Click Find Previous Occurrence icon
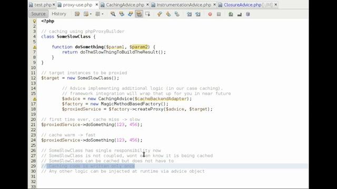The height and width of the screenshot is (189, 337). tap(122, 14)
